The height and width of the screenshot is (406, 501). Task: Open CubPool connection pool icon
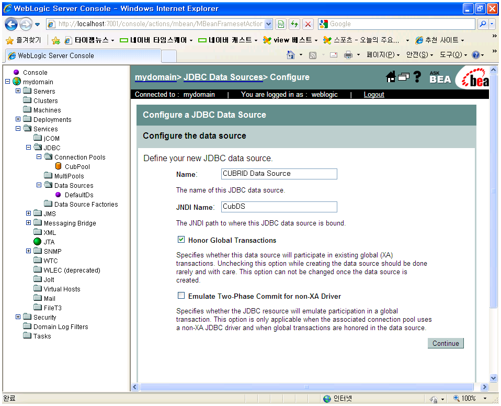tap(58, 166)
